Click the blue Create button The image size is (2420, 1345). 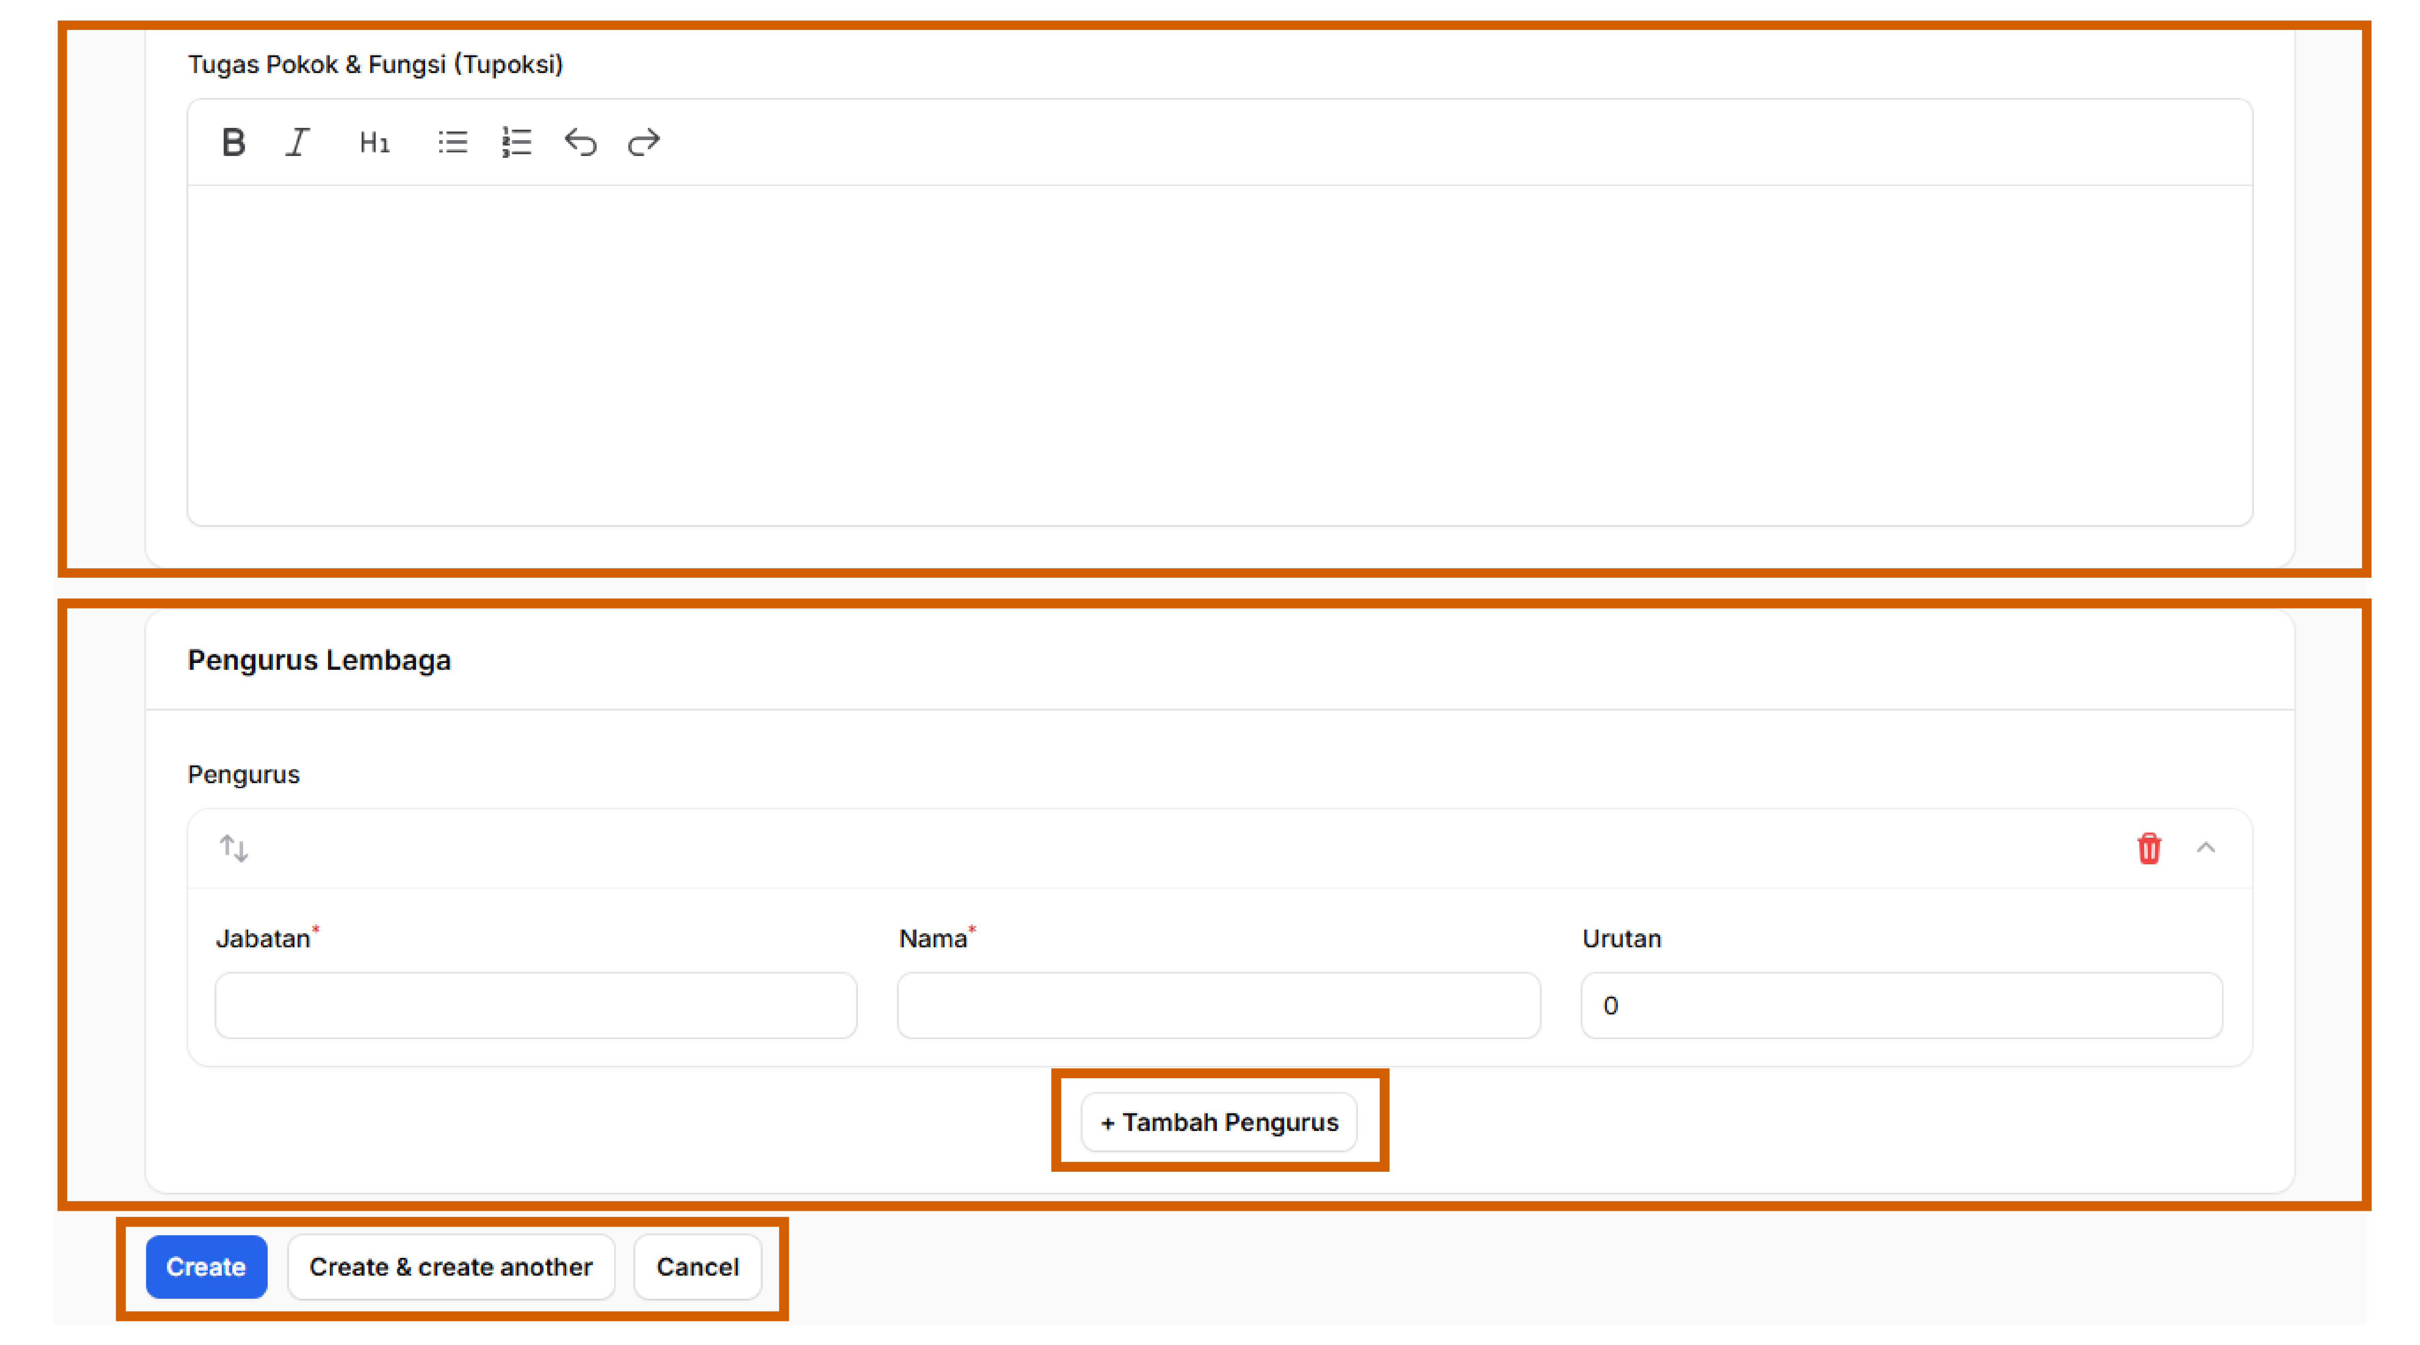pos(207,1267)
